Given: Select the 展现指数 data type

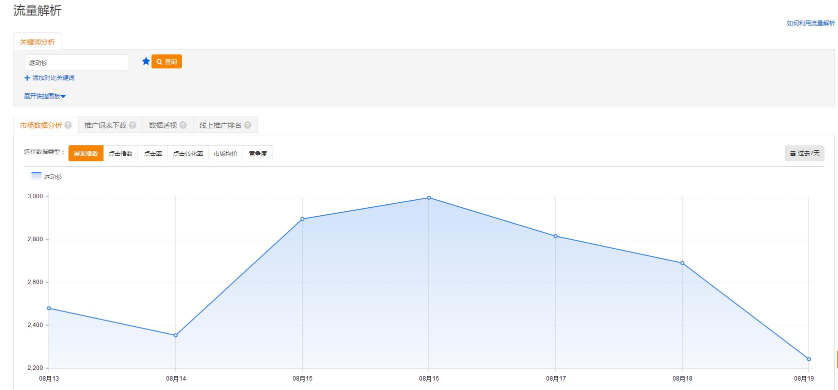Looking at the screenshot, I should point(86,154).
